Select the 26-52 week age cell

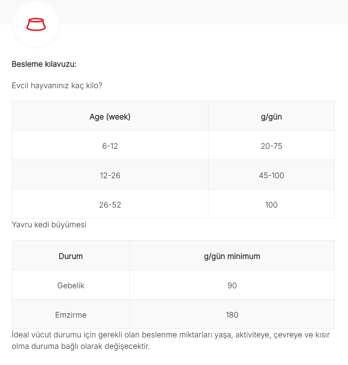110,204
